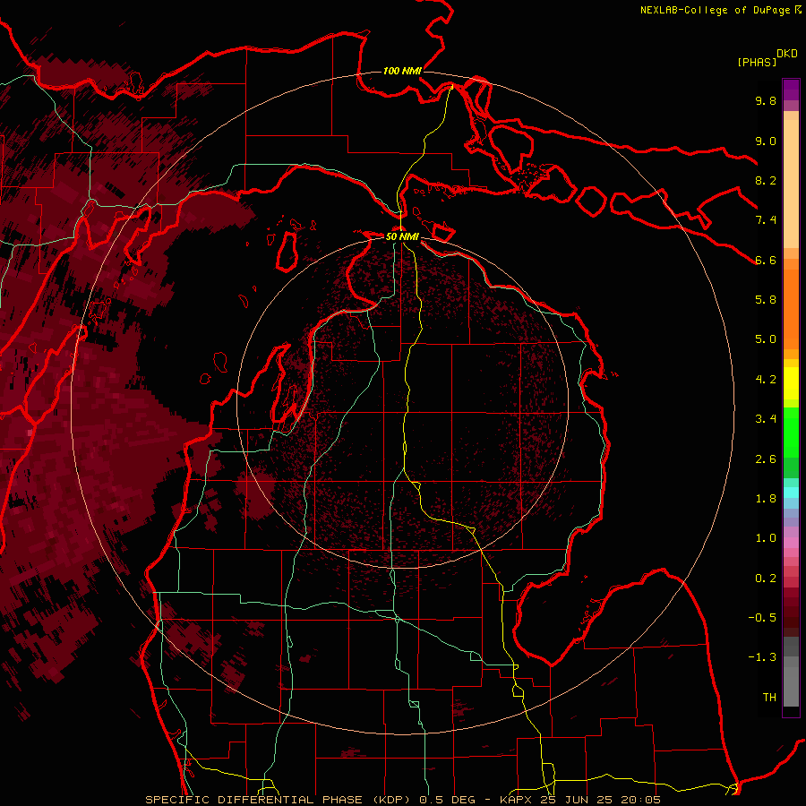The height and width of the screenshot is (806, 806).
Task: Click the 9.0 value on the scale
Action: coord(766,141)
